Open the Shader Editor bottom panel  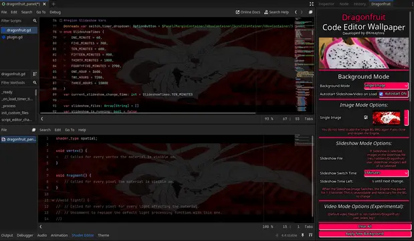[83, 235]
